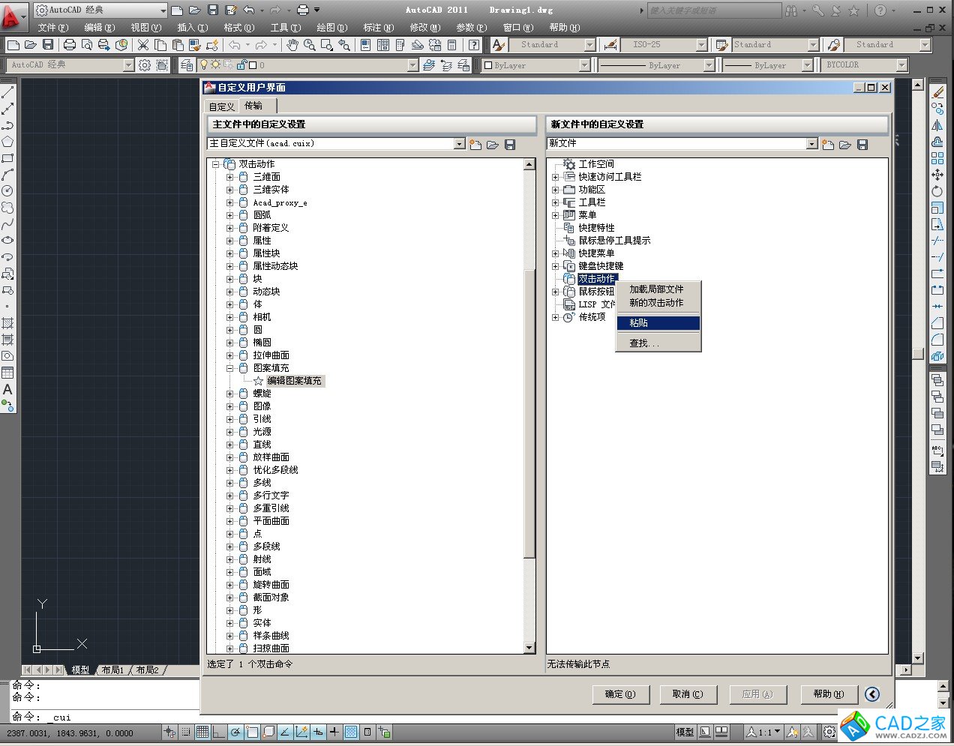Expand the 键盘快捷键 node

(556, 266)
